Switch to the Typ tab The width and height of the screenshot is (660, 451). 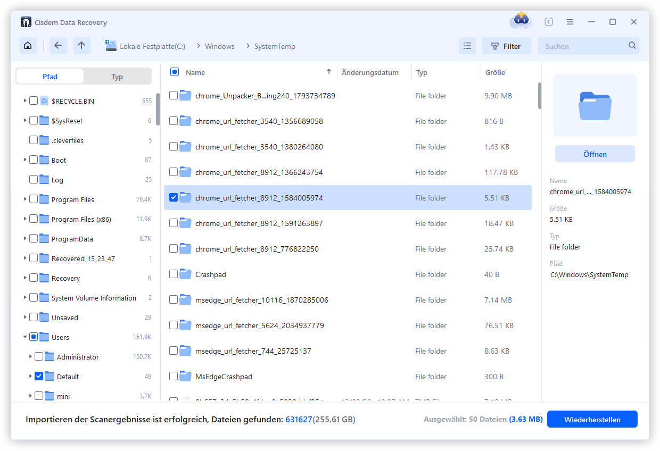(x=117, y=76)
